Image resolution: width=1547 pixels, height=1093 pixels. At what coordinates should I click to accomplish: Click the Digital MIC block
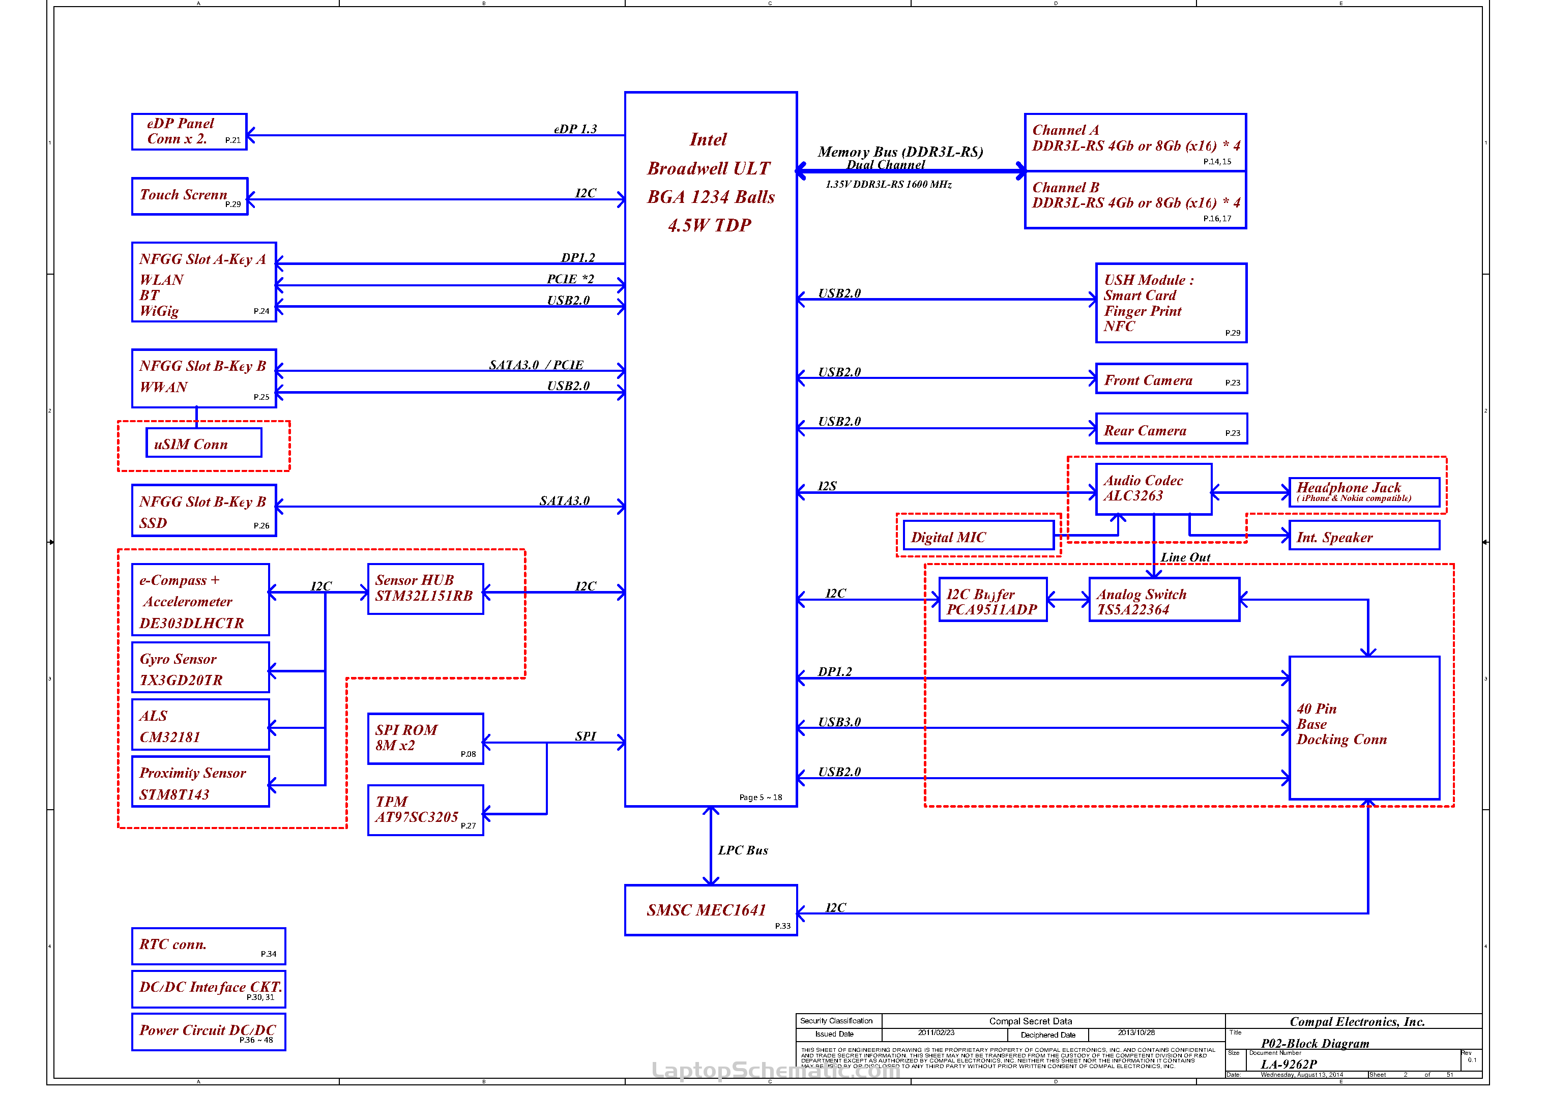click(x=979, y=536)
